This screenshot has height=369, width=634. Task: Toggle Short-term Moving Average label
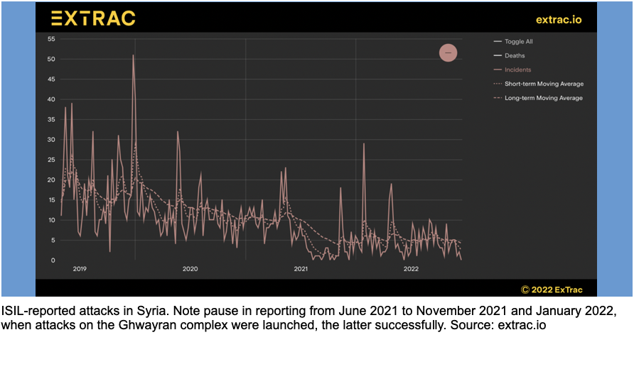(544, 84)
